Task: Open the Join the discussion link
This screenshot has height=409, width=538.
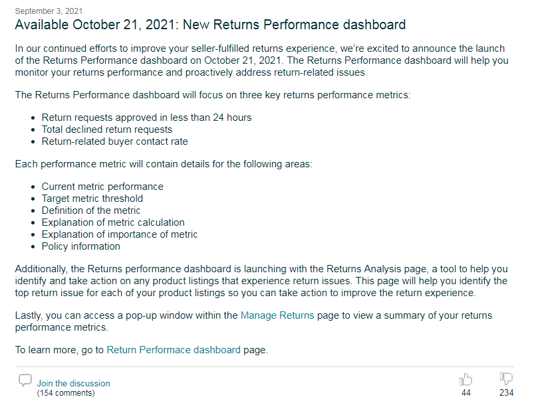Action: click(x=73, y=383)
